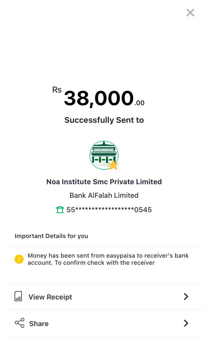Click the gold star favorite badge

tap(114, 165)
